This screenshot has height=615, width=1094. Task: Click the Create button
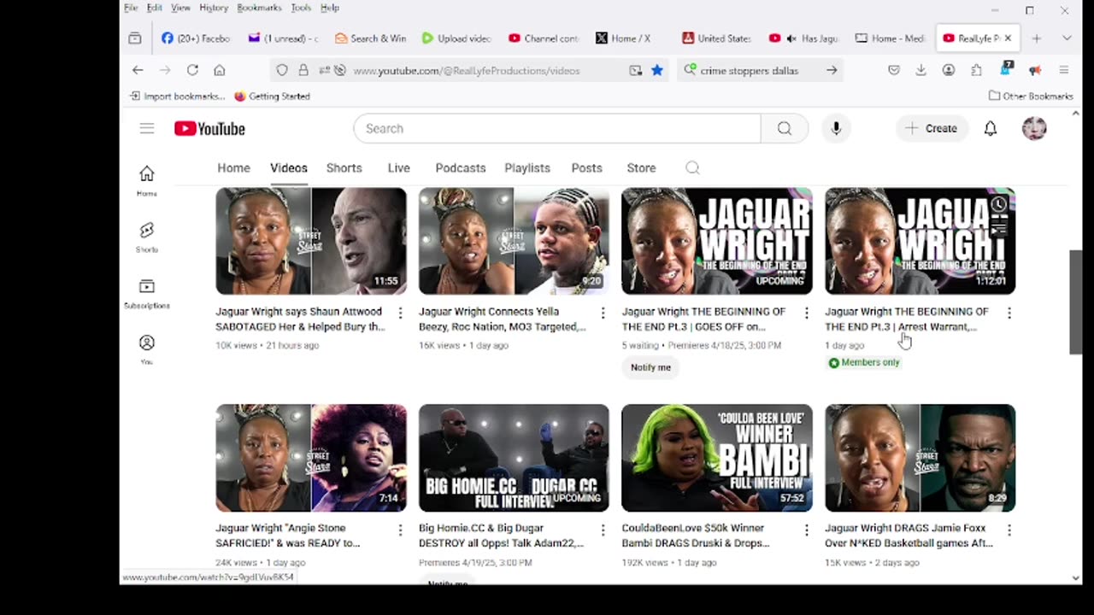(x=932, y=128)
